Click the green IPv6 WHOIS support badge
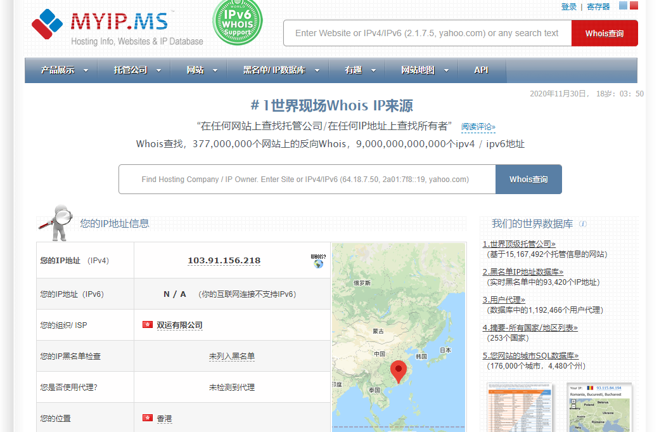Viewport: 659px width, 432px height. 237,22
